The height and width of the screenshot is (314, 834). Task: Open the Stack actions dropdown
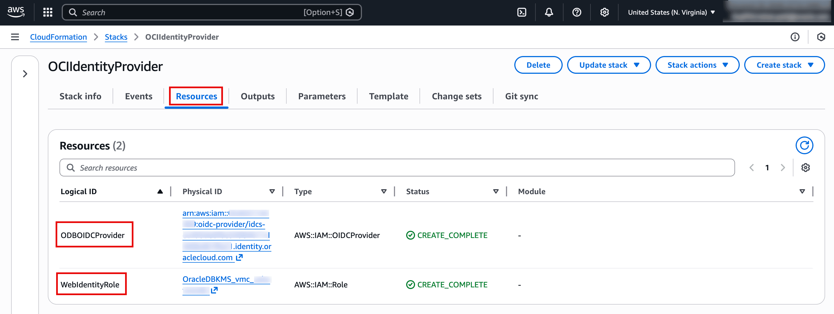(x=698, y=65)
